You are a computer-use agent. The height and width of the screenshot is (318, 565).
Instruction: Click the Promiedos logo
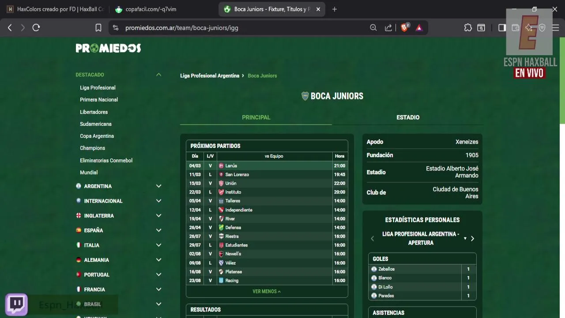pos(108,48)
